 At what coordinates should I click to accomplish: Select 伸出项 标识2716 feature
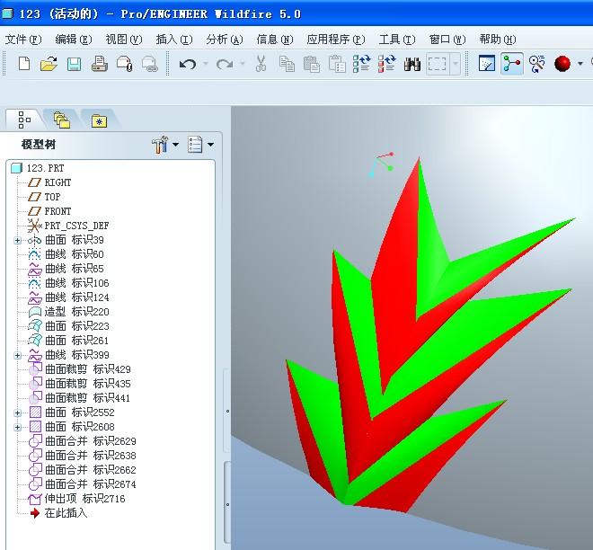[76, 499]
